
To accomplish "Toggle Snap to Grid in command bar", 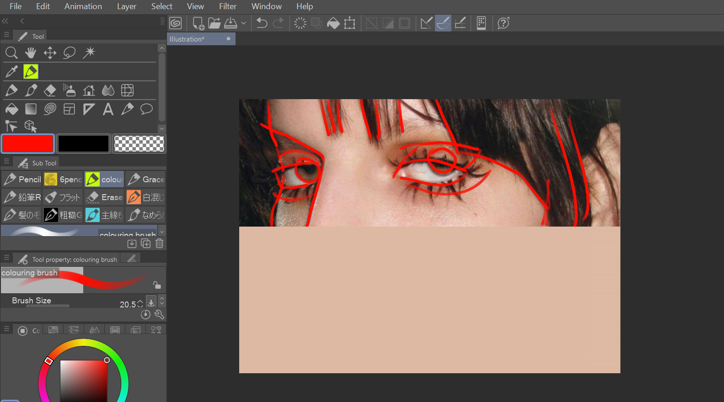I will pos(460,23).
